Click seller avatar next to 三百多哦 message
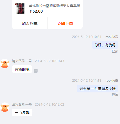Screen dimensions: 120x124 click(5, 107)
